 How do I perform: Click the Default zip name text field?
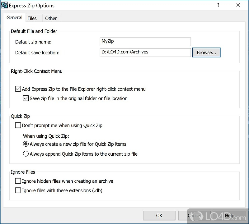click(145, 42)
